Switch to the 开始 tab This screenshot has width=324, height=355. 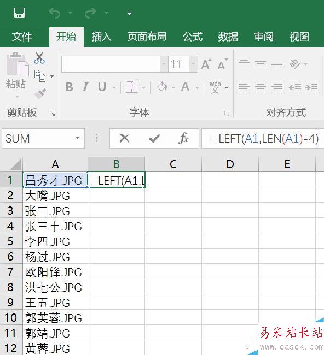coord(66,37)
